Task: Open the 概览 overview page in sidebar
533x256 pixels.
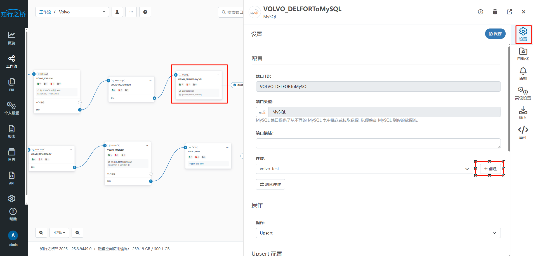Action: coord(11,38)
